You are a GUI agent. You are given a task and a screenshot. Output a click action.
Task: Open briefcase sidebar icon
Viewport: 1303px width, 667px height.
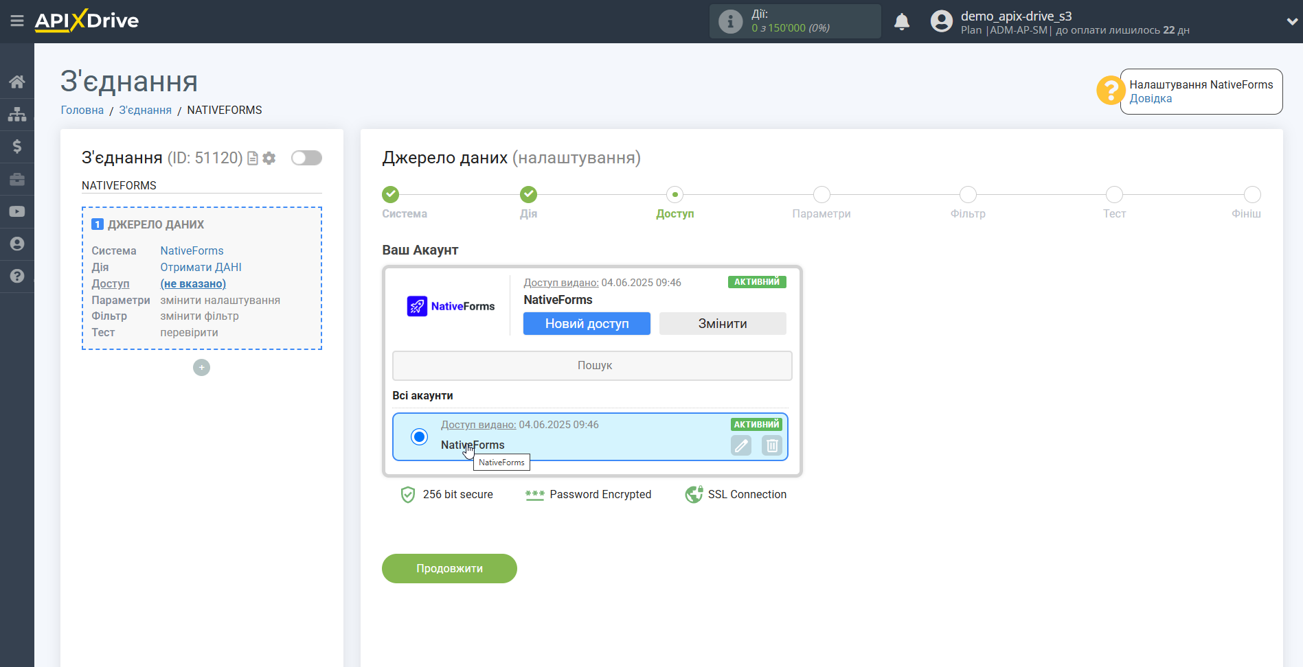[x=17, y=179]
